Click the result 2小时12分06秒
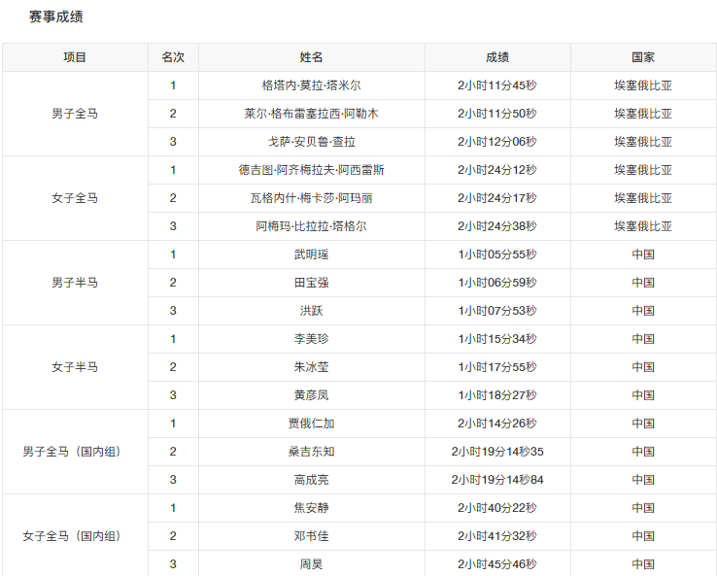This screenshot has width=717, height=576. 497,142
